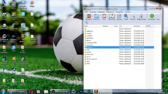168x94 pixels.
Task: Click the green Антивирус scan icon
Action: coord(152,17)
